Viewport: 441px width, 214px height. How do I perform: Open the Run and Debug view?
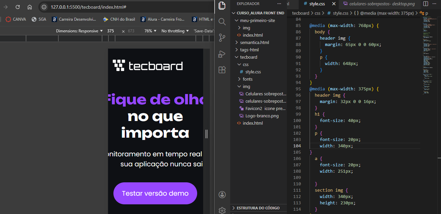(x=222, y=54)
